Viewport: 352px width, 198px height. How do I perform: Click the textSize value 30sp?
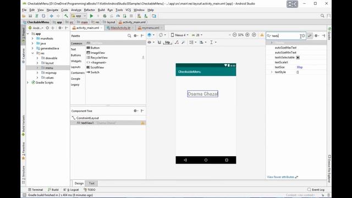click(299, 67)
